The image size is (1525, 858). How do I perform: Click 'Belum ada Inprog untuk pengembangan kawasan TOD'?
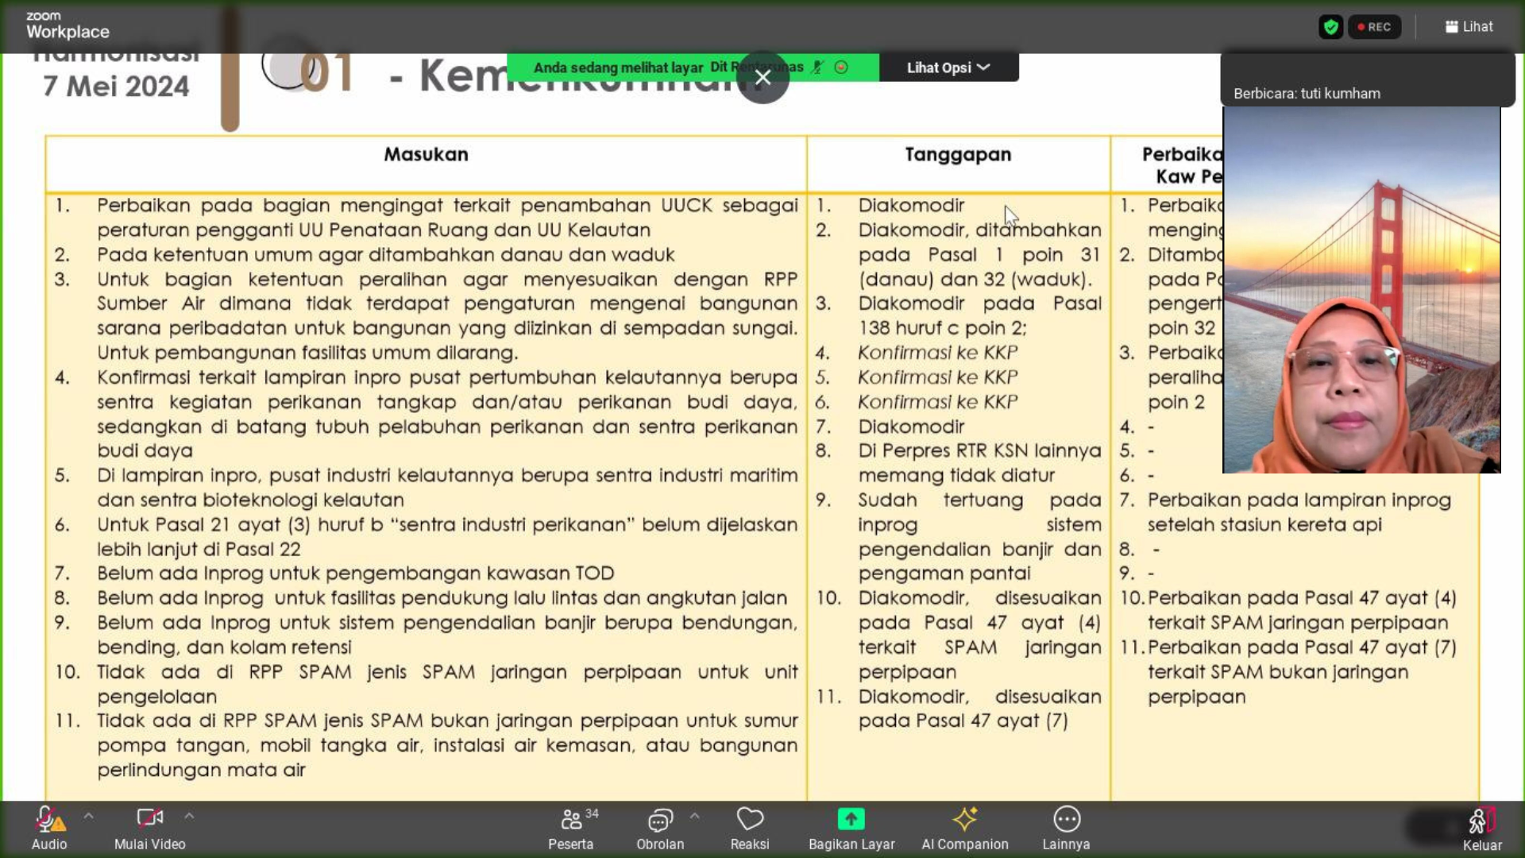pyautogui.click(x=355, y=573)
